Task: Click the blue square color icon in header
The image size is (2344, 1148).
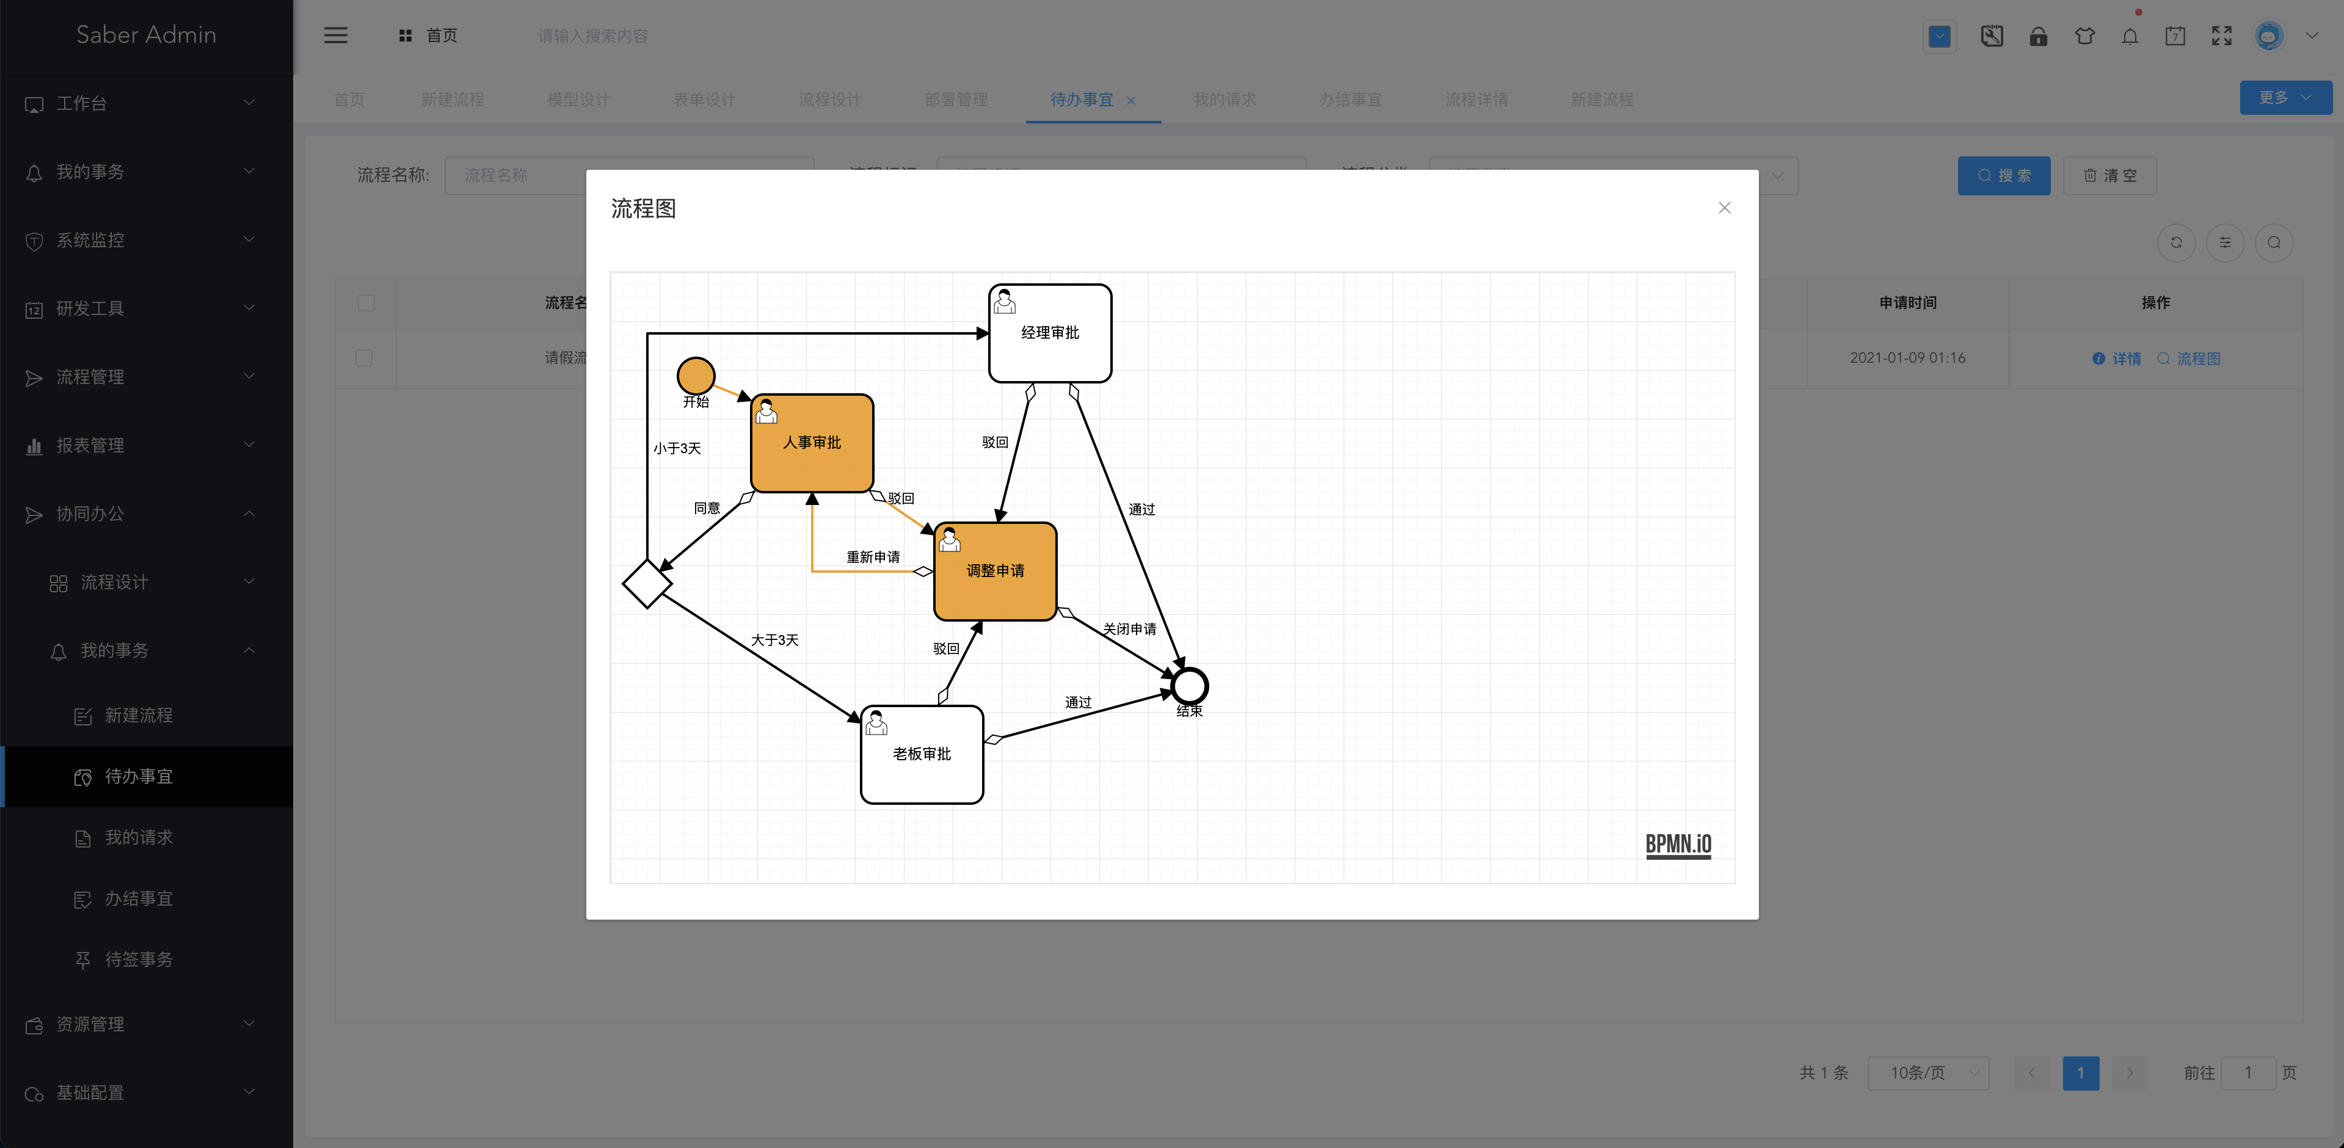Action: (1940, 37)
